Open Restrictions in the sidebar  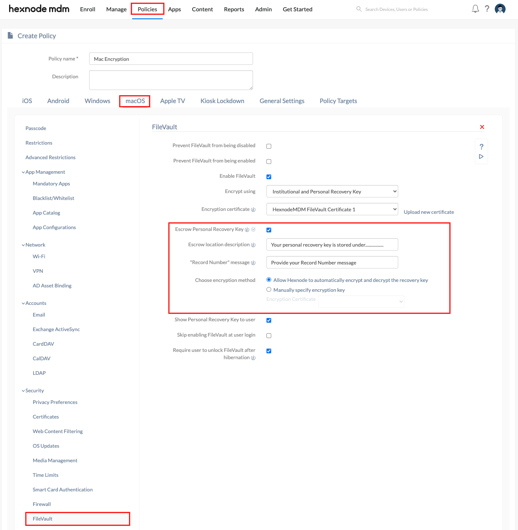(x=39, y=143)
